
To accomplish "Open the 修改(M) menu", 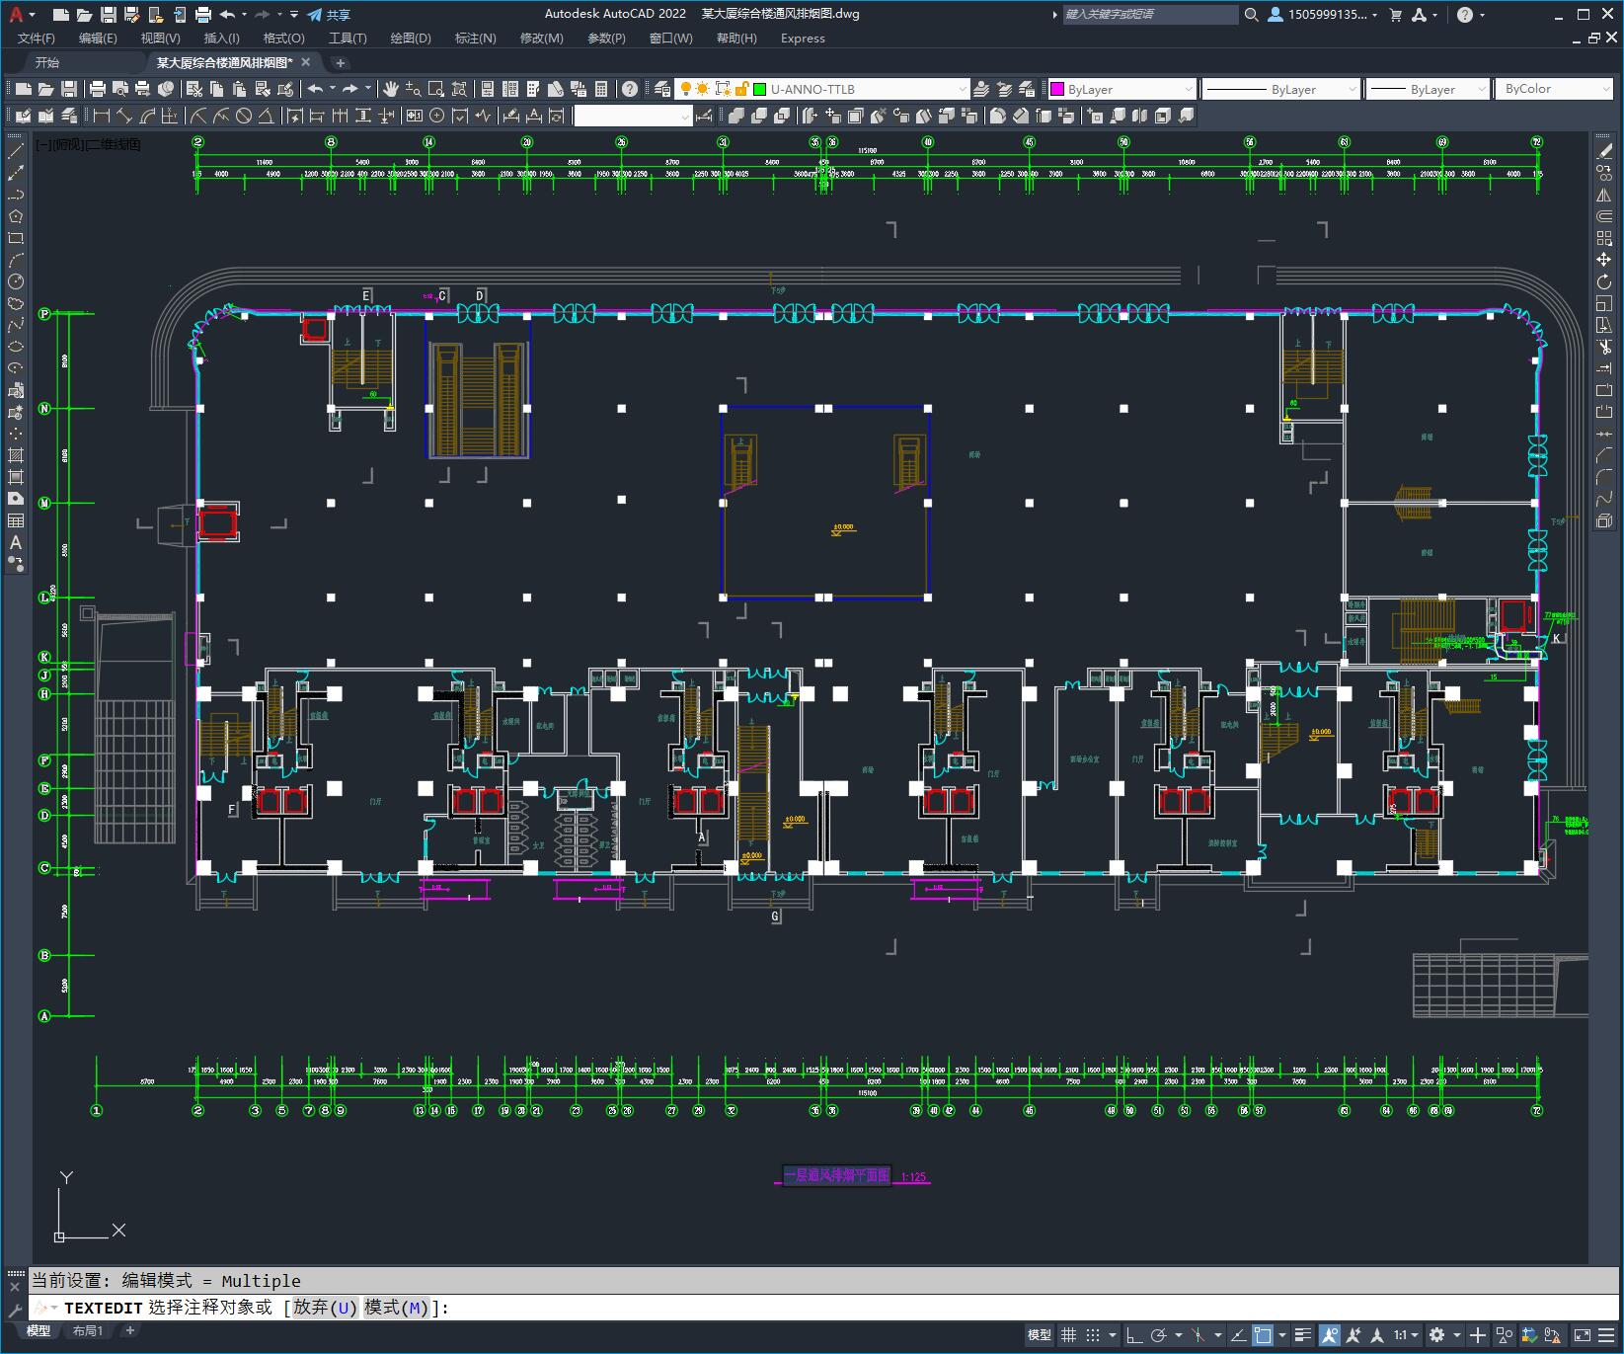I will coord(541,39).
